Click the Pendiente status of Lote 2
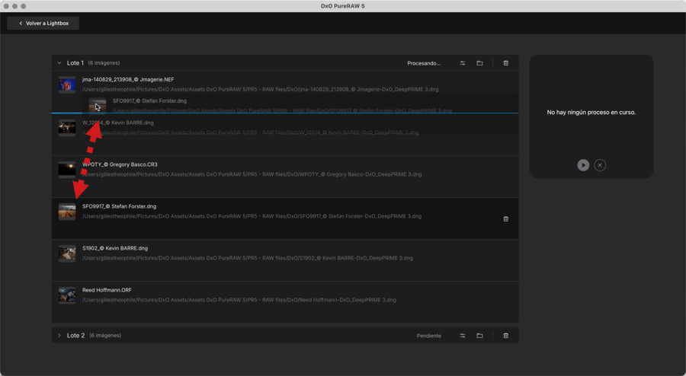This screenshot has height=376, width=686. tap(428, 336)
